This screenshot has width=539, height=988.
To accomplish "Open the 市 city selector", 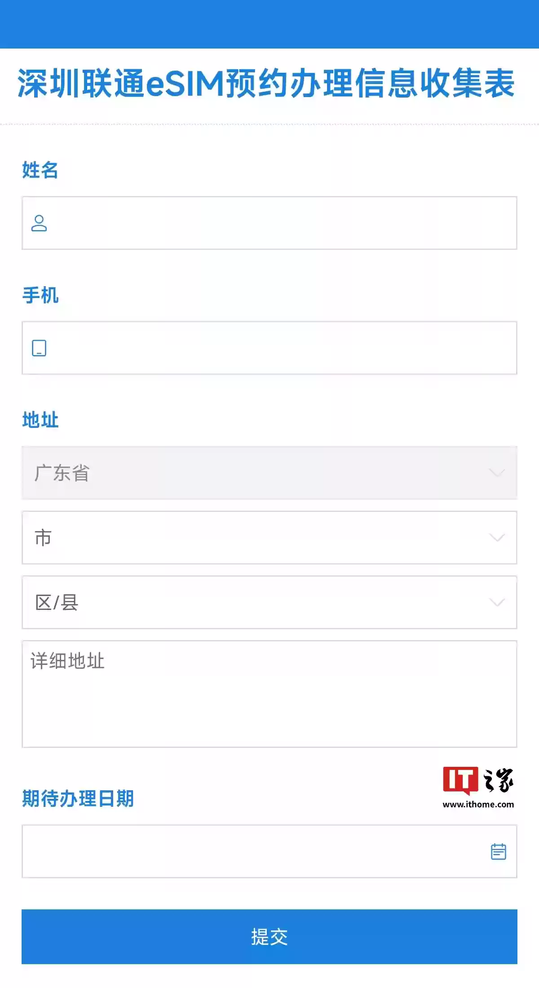I will (269, 537).
